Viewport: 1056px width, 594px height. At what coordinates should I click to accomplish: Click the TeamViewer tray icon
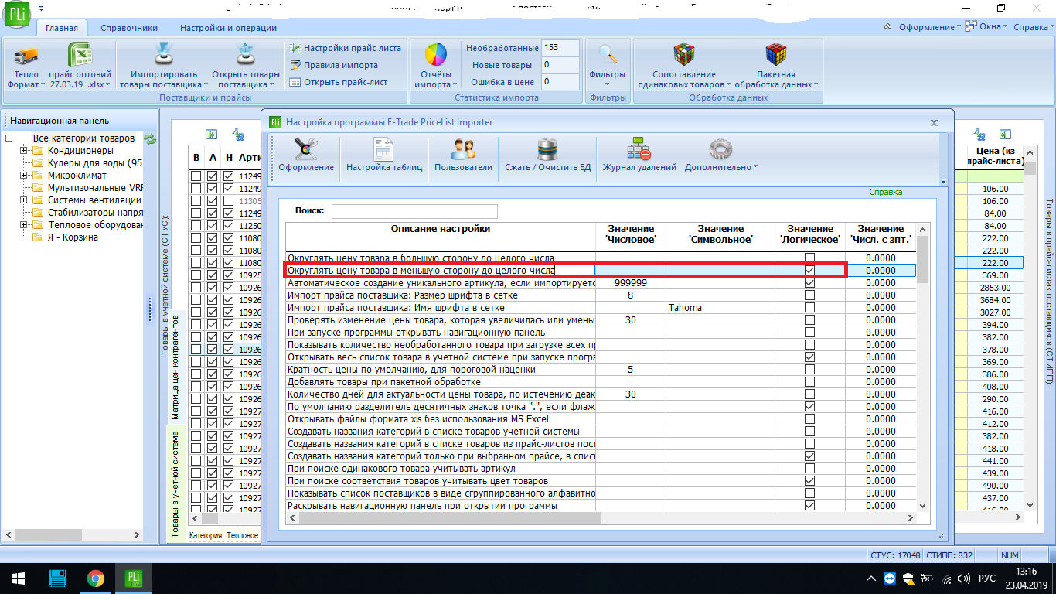pos(888,579)
